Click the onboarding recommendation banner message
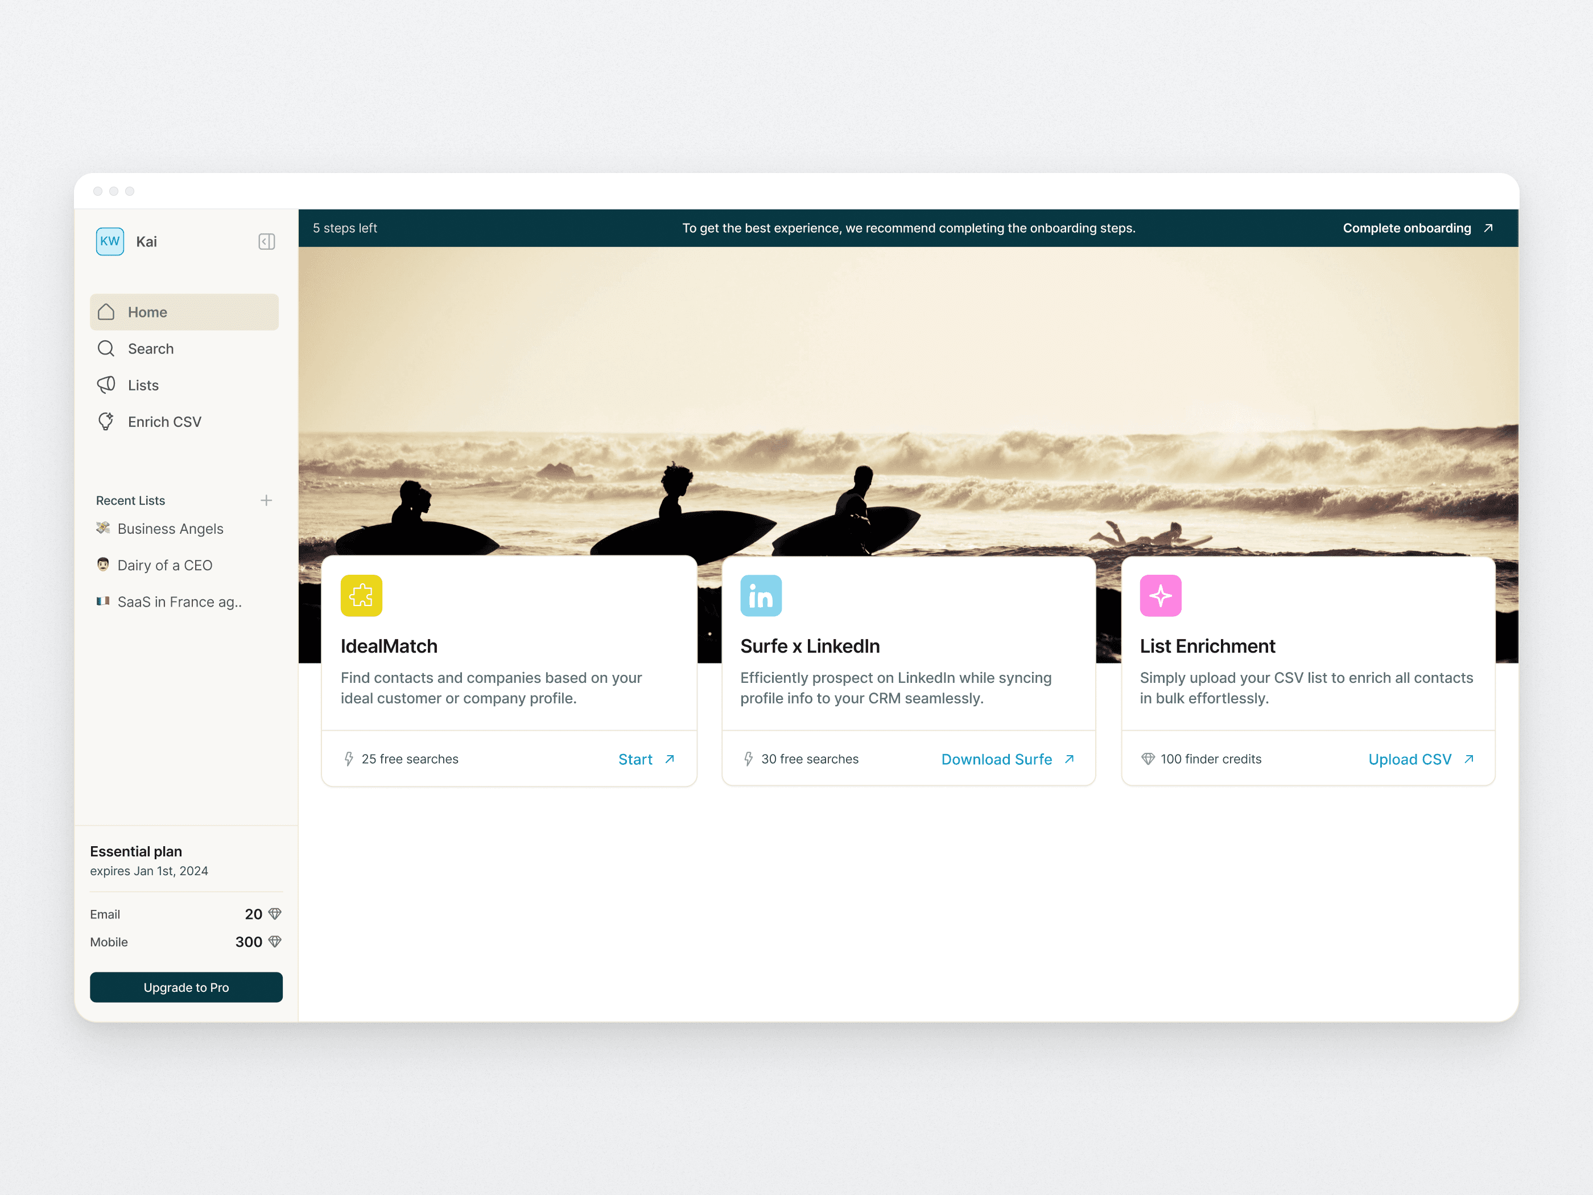Image resolution: width=1593 pixels, height=1195 pixels. [909, 228]
